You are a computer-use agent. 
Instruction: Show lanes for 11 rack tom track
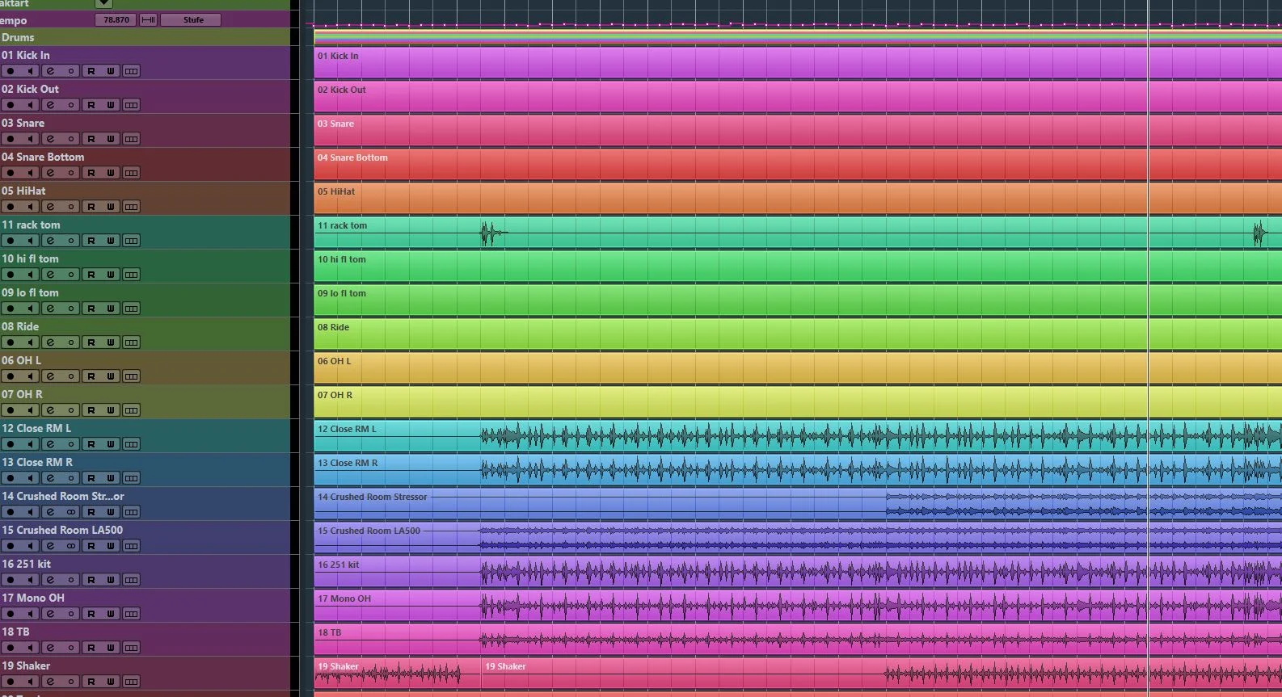point(131,241)
